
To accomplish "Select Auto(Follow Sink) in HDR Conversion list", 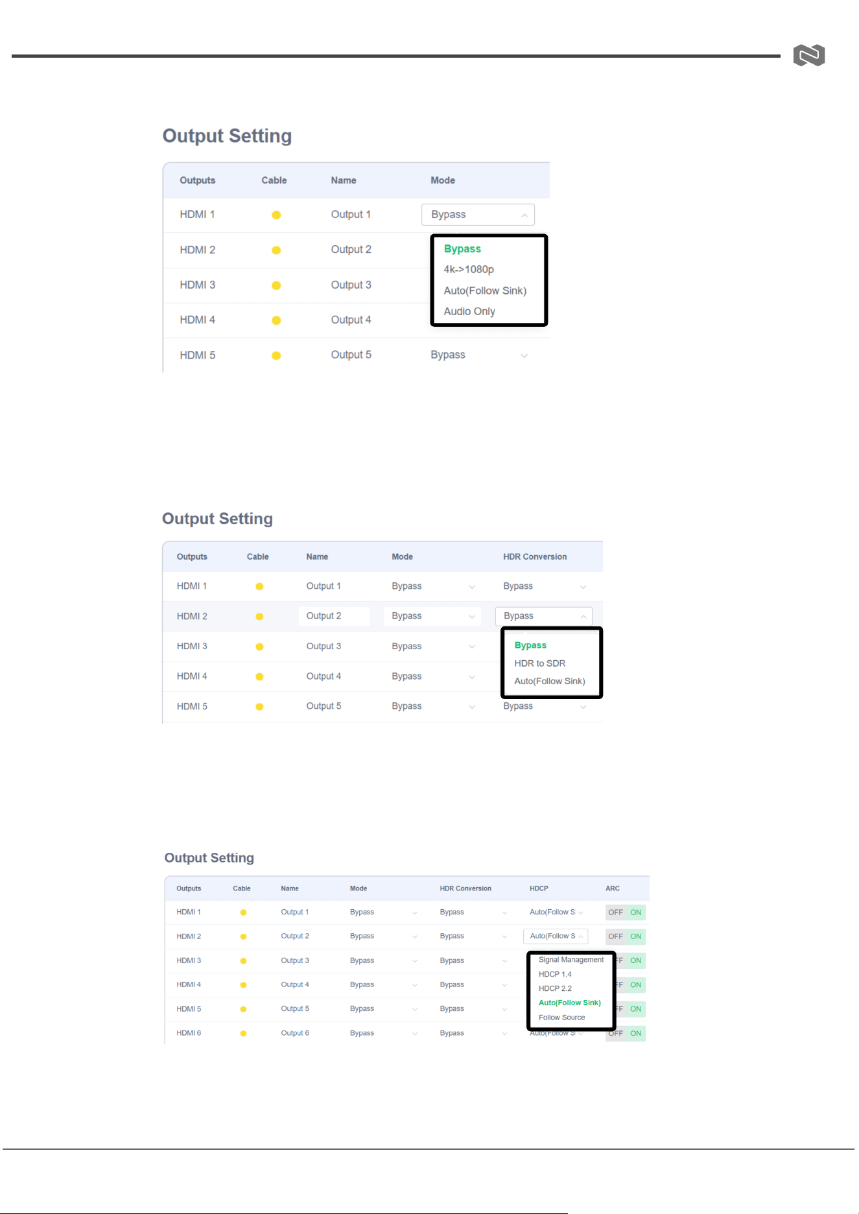I will click(x=550, y=682).
